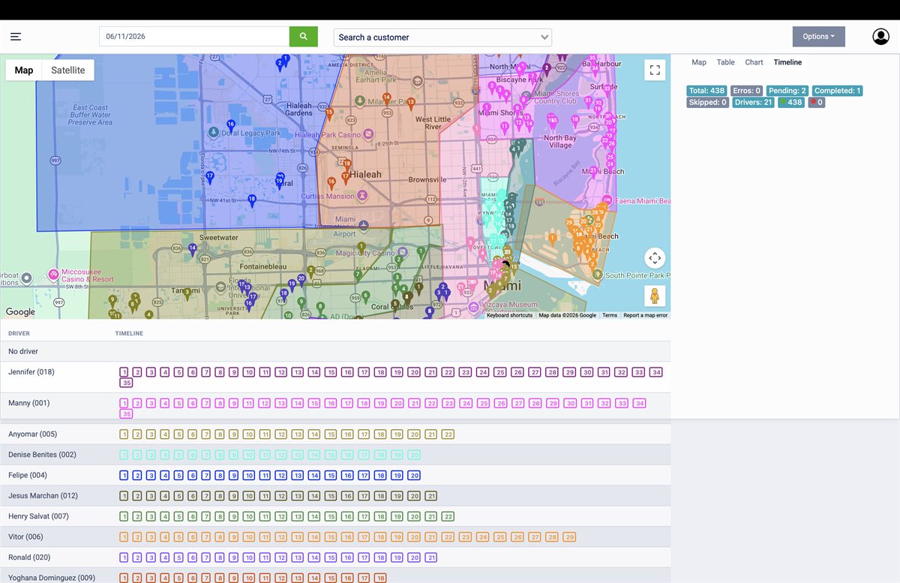Open the map Terms link
Image resolution: width=900 pixels, height=583 pixels.
(610, 315)
